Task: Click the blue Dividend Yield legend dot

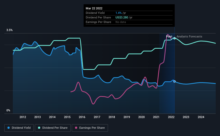Action: point(9,128)
